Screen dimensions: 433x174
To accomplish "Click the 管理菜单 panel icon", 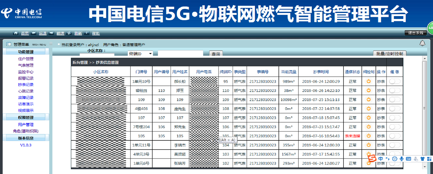I will 9,44.
